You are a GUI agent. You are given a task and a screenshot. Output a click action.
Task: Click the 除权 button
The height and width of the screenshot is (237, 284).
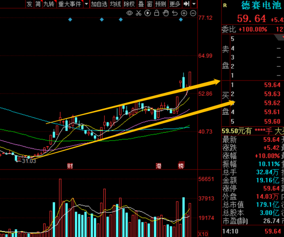(x=129, y=4)
